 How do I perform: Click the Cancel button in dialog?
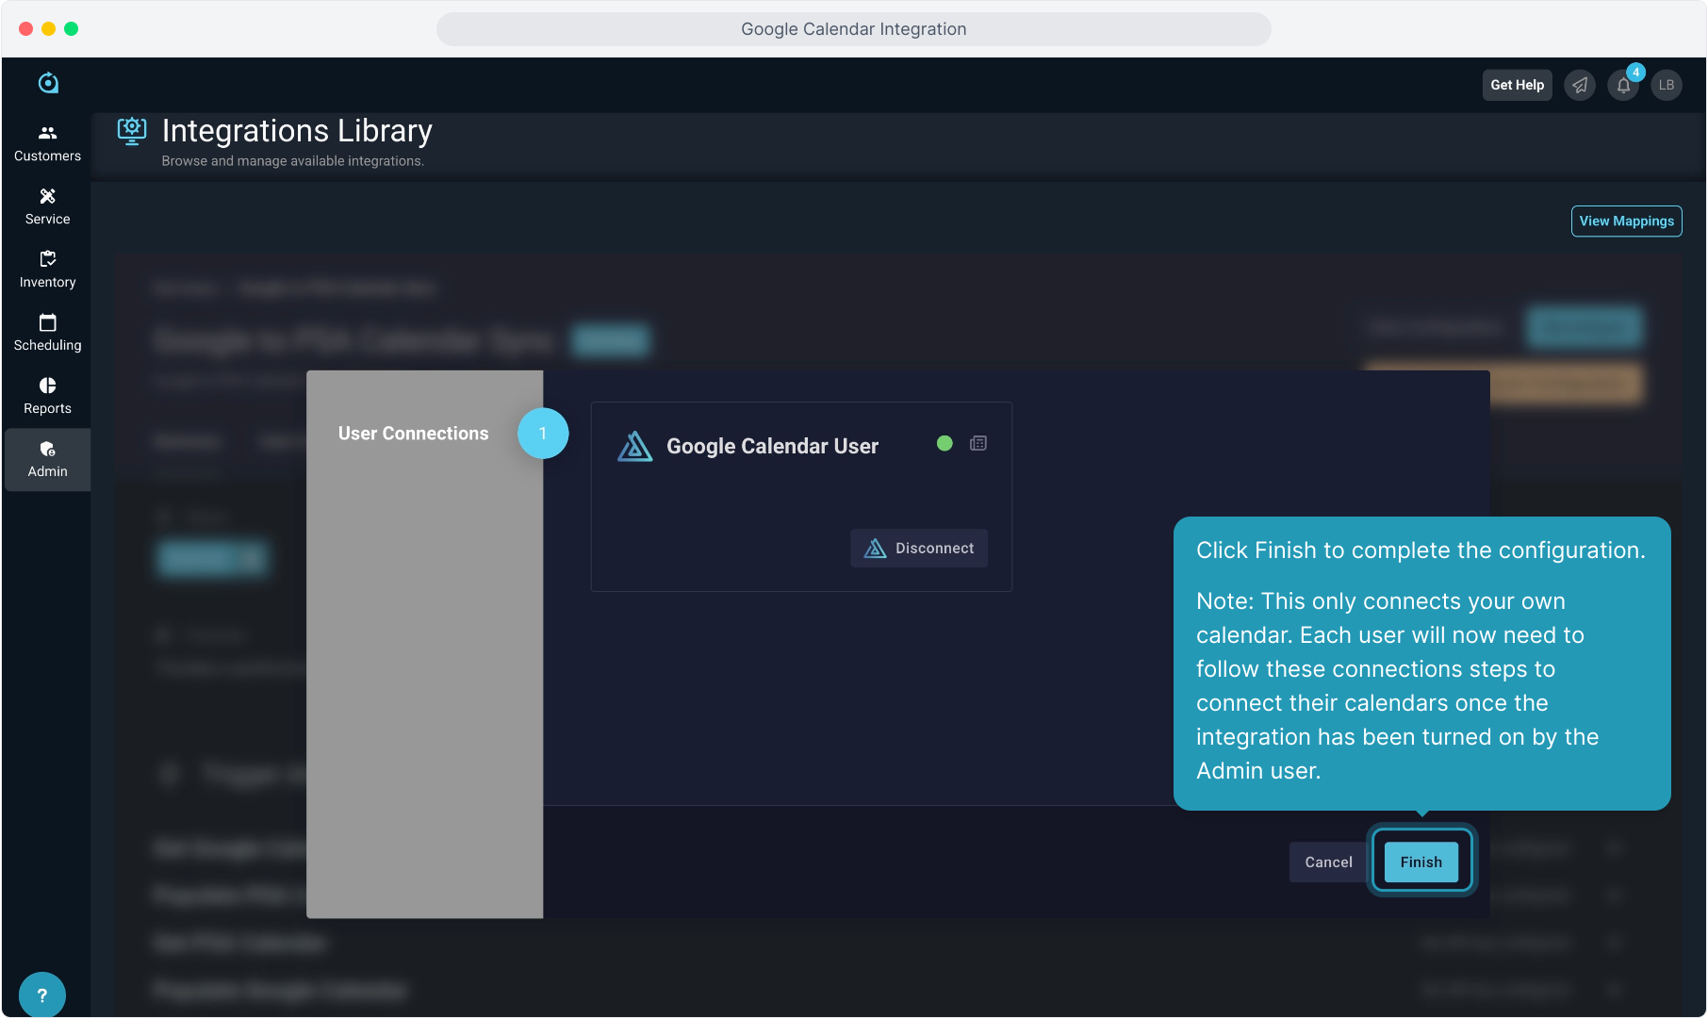(x=1328, y=862)
